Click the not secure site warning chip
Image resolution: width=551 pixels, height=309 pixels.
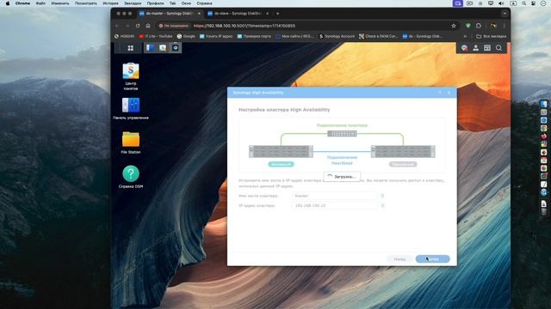(x=174, y=26)
